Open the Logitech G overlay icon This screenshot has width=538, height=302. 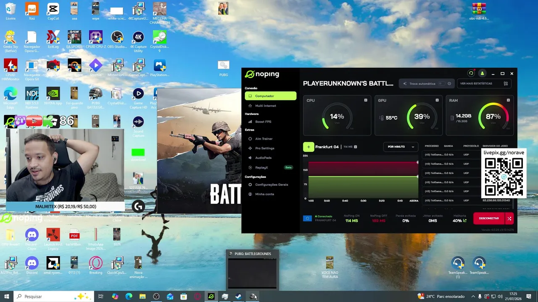click(x=138, y=206)
